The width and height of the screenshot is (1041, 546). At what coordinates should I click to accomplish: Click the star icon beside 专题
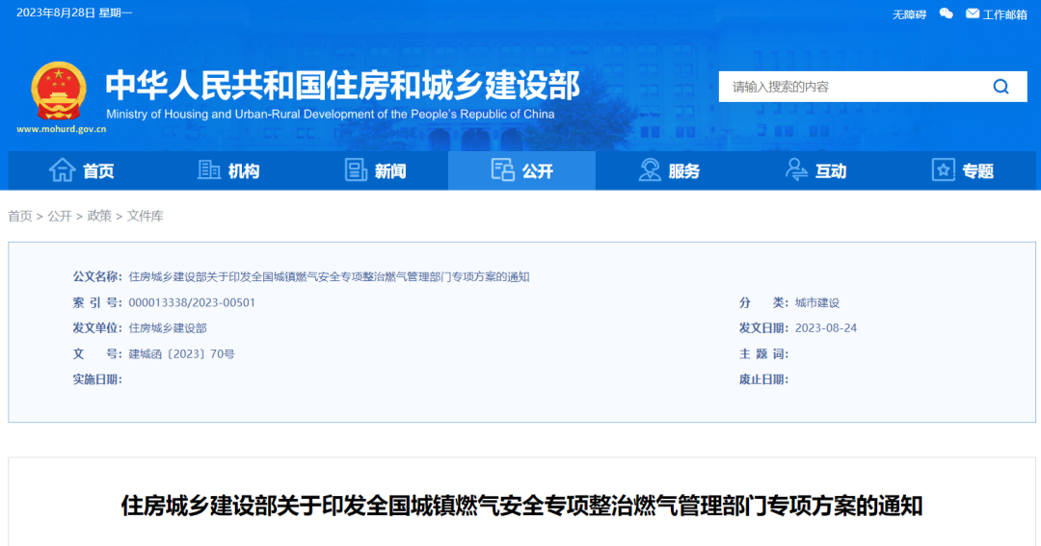coord(943,170)
